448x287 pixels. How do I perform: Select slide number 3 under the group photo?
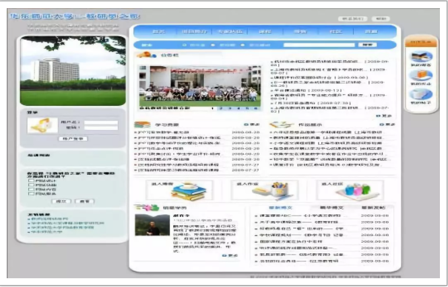click(230, 108)
